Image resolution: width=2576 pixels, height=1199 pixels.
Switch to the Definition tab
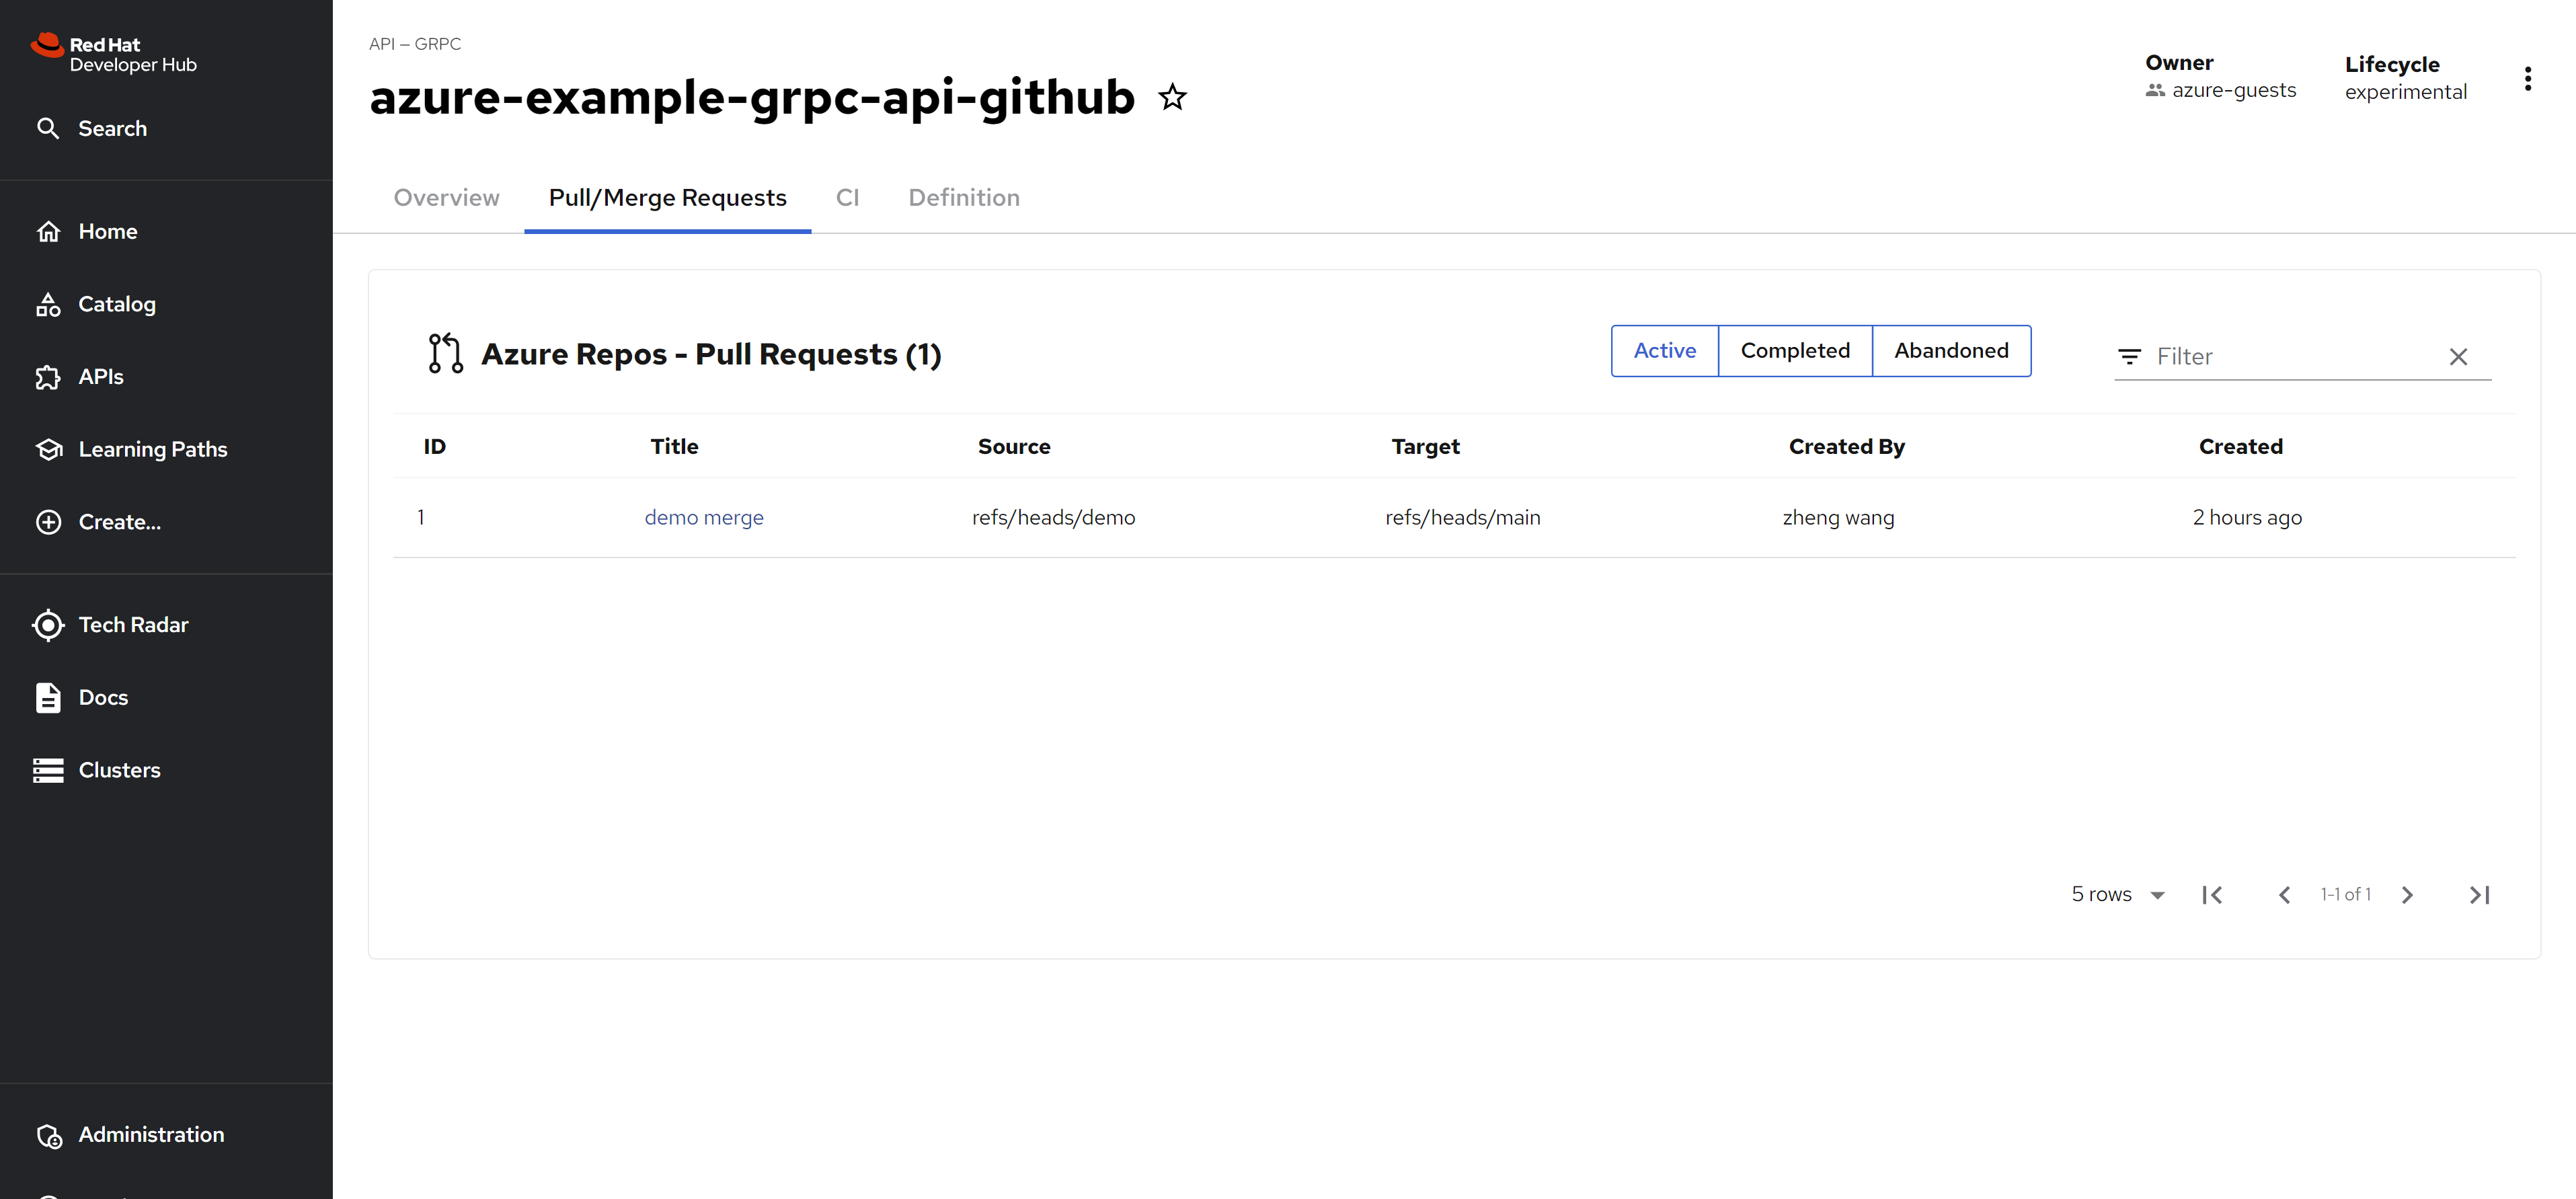click(x=963, y=198)
